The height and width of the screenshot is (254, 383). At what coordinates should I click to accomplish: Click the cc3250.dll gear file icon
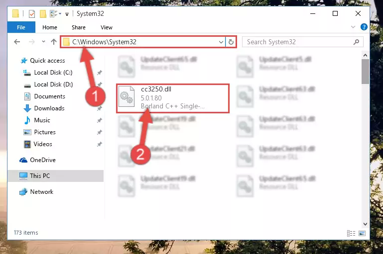(127, 96)
